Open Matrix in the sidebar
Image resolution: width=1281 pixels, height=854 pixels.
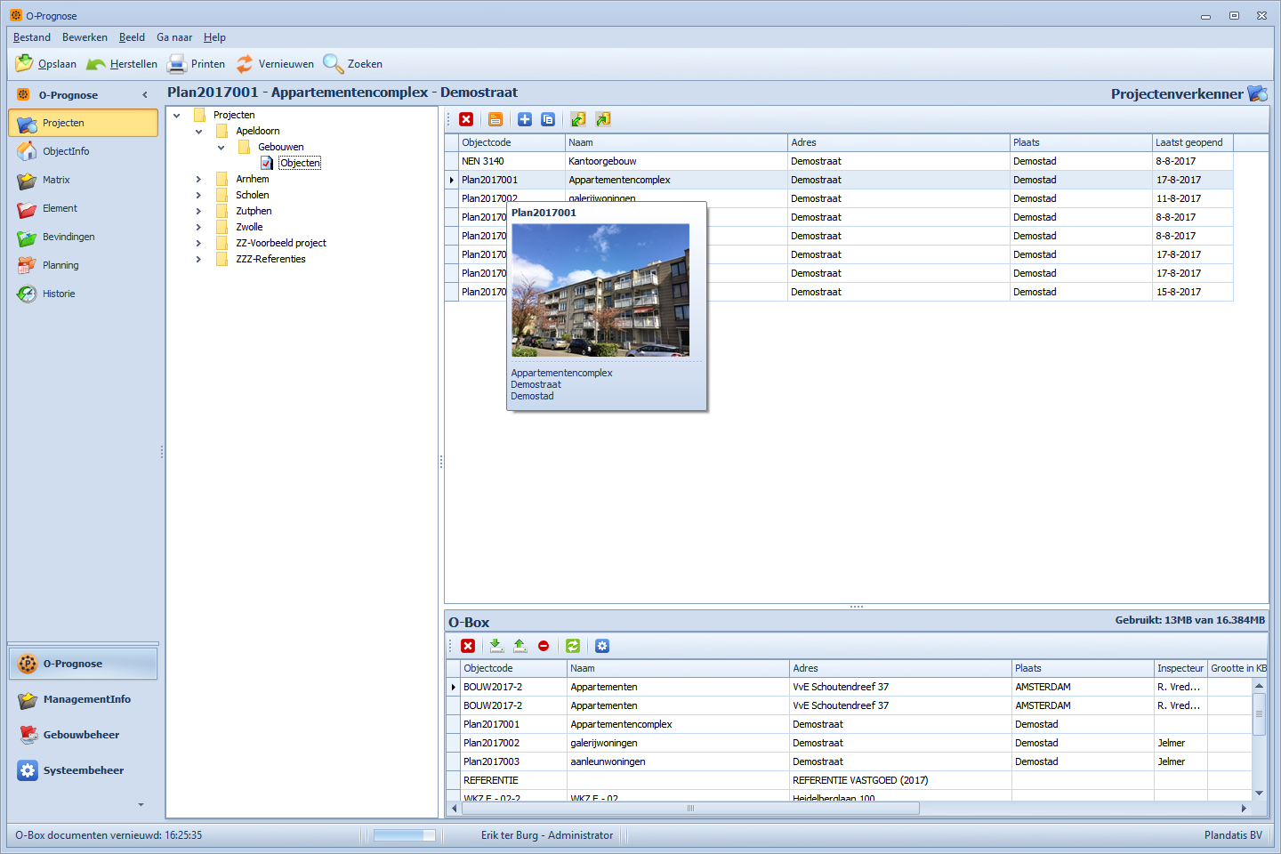pos(83,180)
